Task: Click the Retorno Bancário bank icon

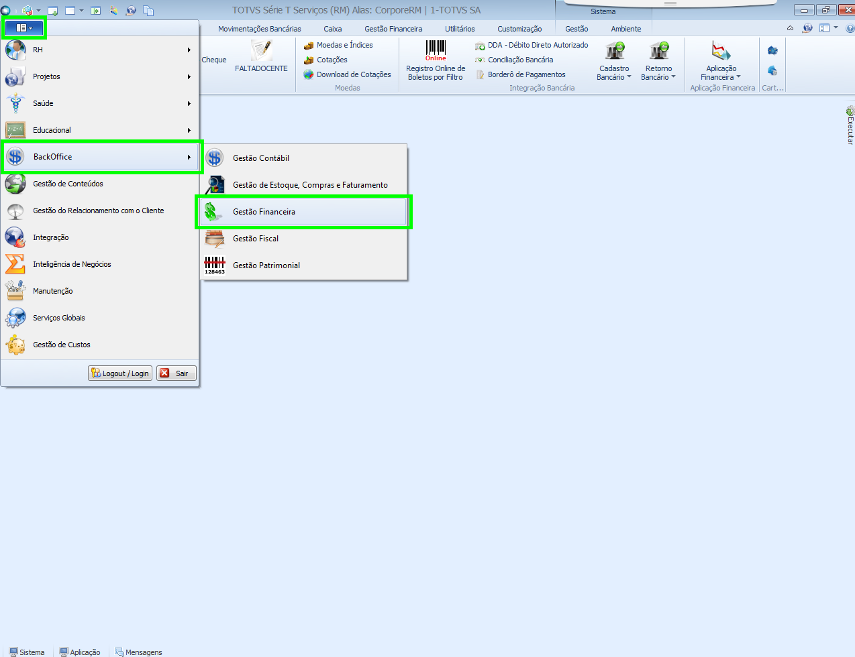Action: (x=658, y=51)
